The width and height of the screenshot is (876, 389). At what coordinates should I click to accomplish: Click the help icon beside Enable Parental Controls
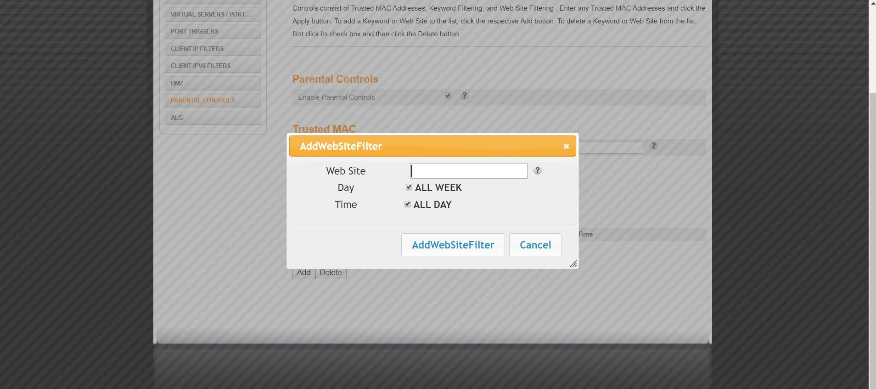pos(465,96)
